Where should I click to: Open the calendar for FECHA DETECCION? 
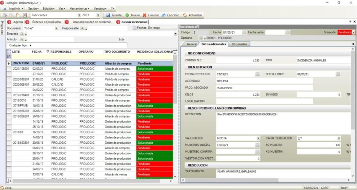point(257,74)
